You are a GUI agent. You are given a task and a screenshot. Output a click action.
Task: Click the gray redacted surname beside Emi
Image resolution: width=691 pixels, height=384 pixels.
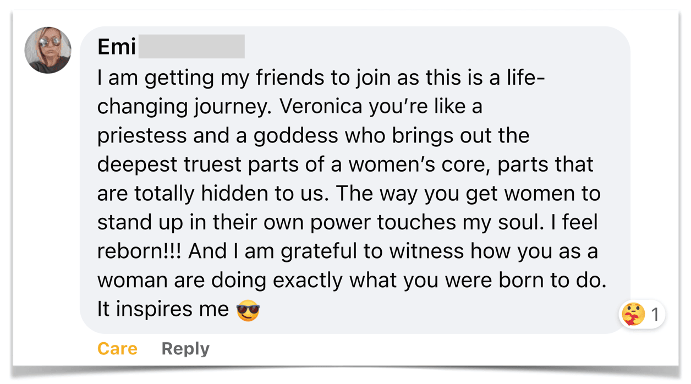(191, 47)
